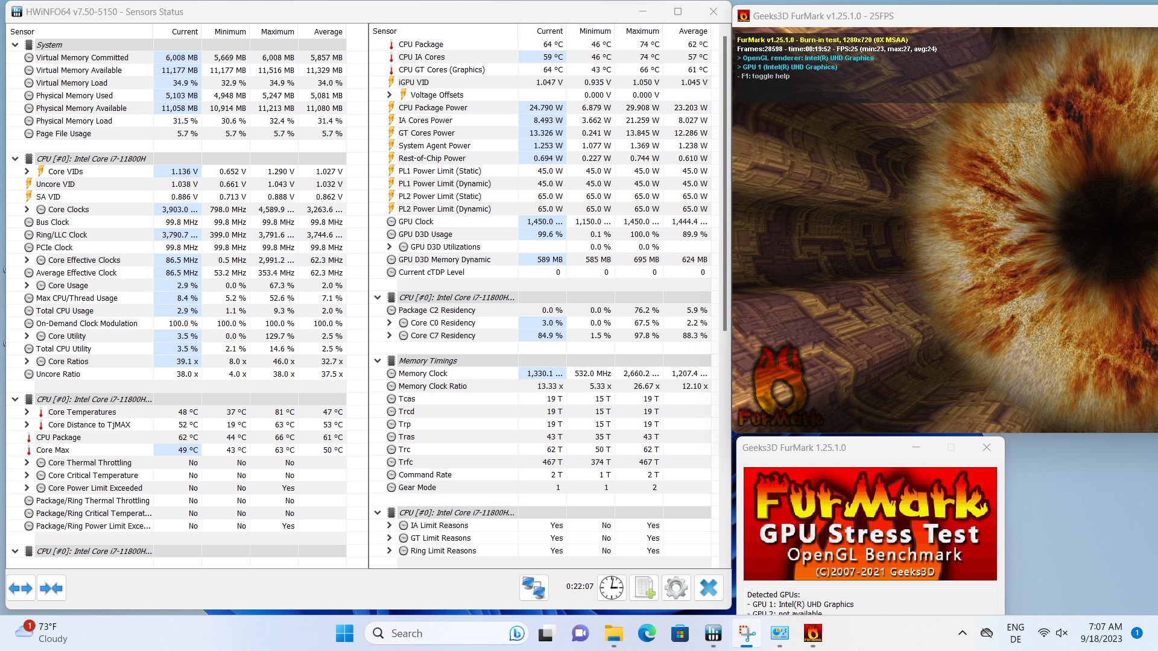Click the notification badge in the system tray

pyautogui.click(x=1137, y=633)
